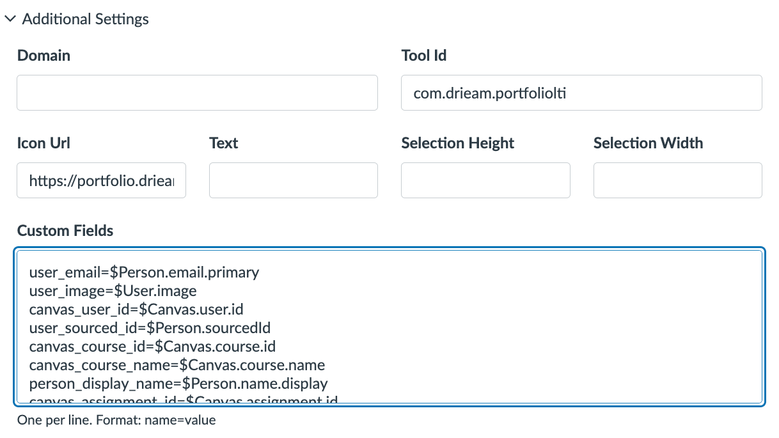Click the Tool Id field label

[x=423, y=56]
